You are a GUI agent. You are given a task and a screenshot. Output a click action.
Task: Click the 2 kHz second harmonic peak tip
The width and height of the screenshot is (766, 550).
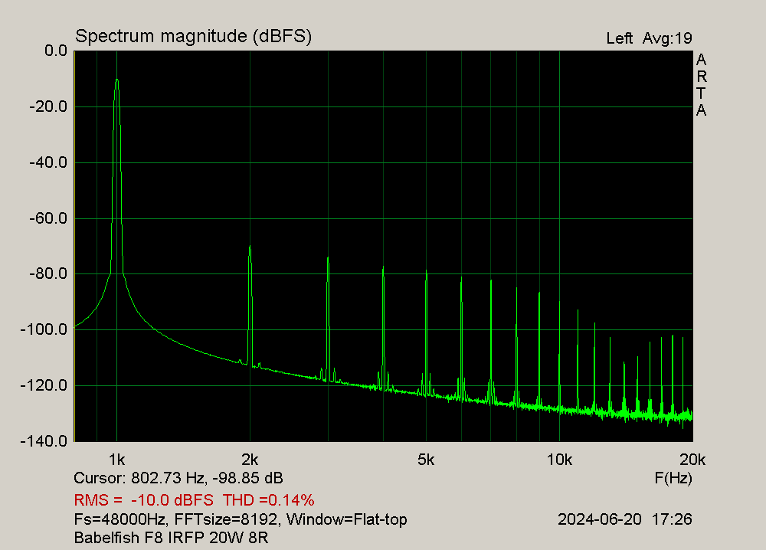pyautogui.click(x=250, y=246)
